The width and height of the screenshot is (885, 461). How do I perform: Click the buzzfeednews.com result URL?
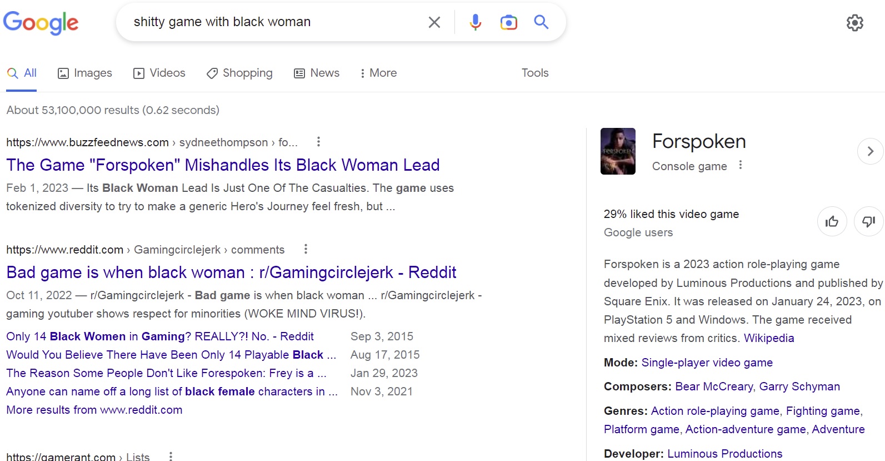[x=152, y=142]
